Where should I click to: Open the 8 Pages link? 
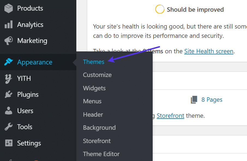(212, 100)
